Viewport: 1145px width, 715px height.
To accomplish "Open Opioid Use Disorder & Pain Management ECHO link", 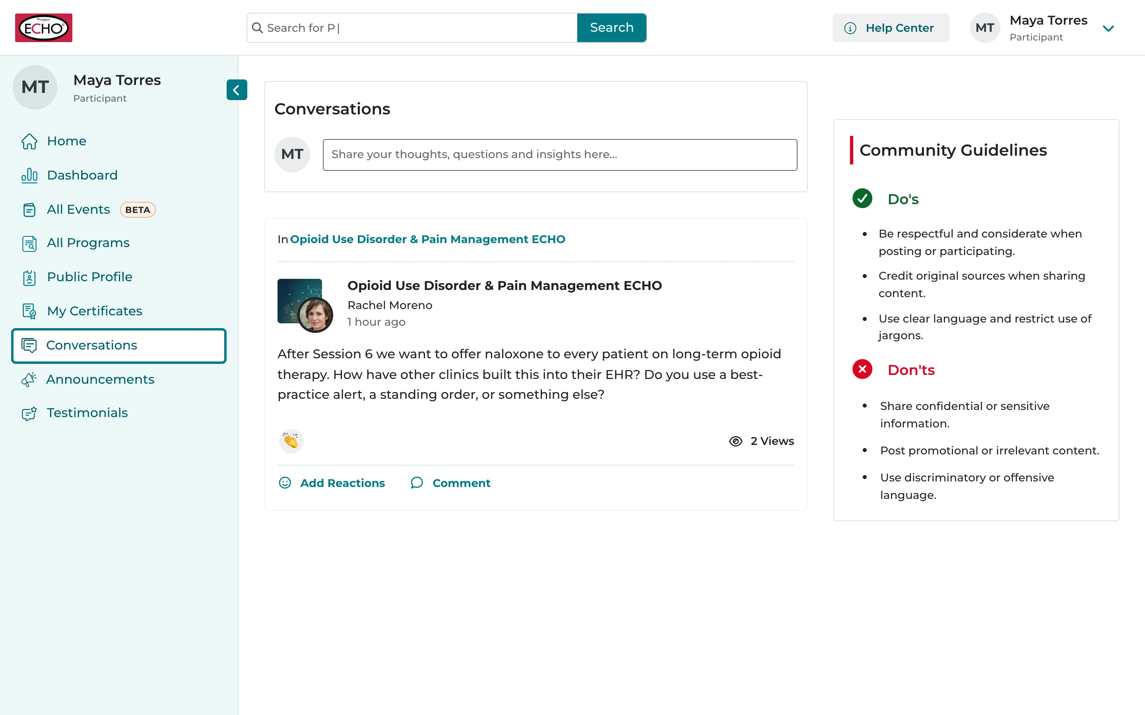I will (x=427, y=239).
